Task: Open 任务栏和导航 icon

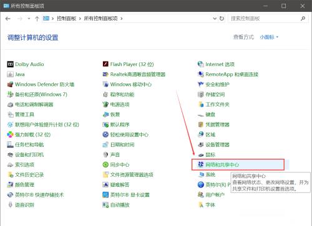Action: pyautogui.click(x=10, y=144)
